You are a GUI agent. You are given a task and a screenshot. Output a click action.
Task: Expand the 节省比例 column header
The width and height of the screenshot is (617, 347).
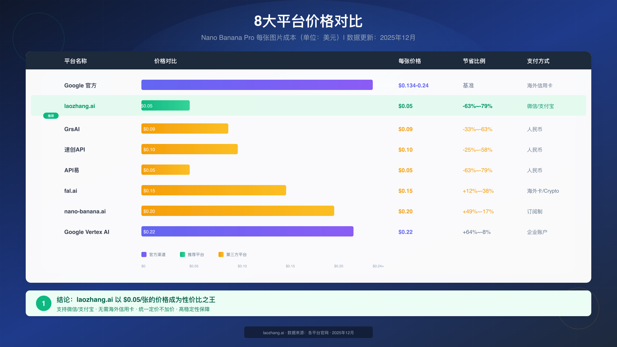(x=474, y=61)
